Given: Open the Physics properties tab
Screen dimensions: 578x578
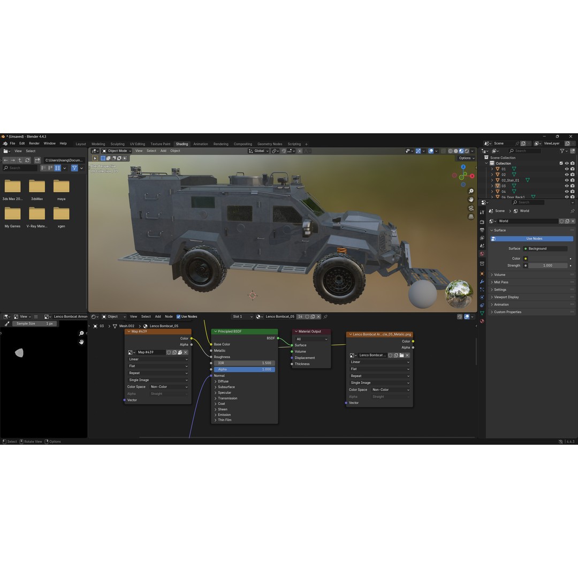Looking at the screenshot, I should pyautogui.click(x=482, y=297).
